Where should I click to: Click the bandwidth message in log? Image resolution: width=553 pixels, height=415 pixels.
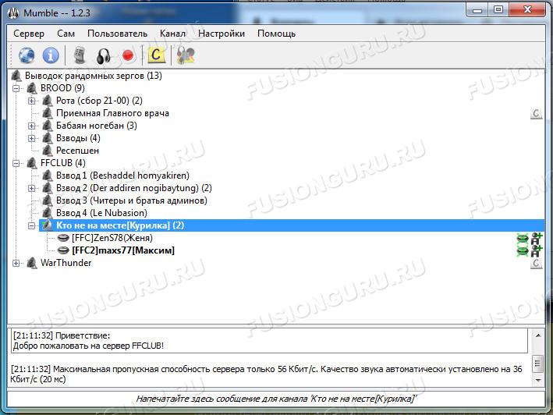[x=266, y=374]
